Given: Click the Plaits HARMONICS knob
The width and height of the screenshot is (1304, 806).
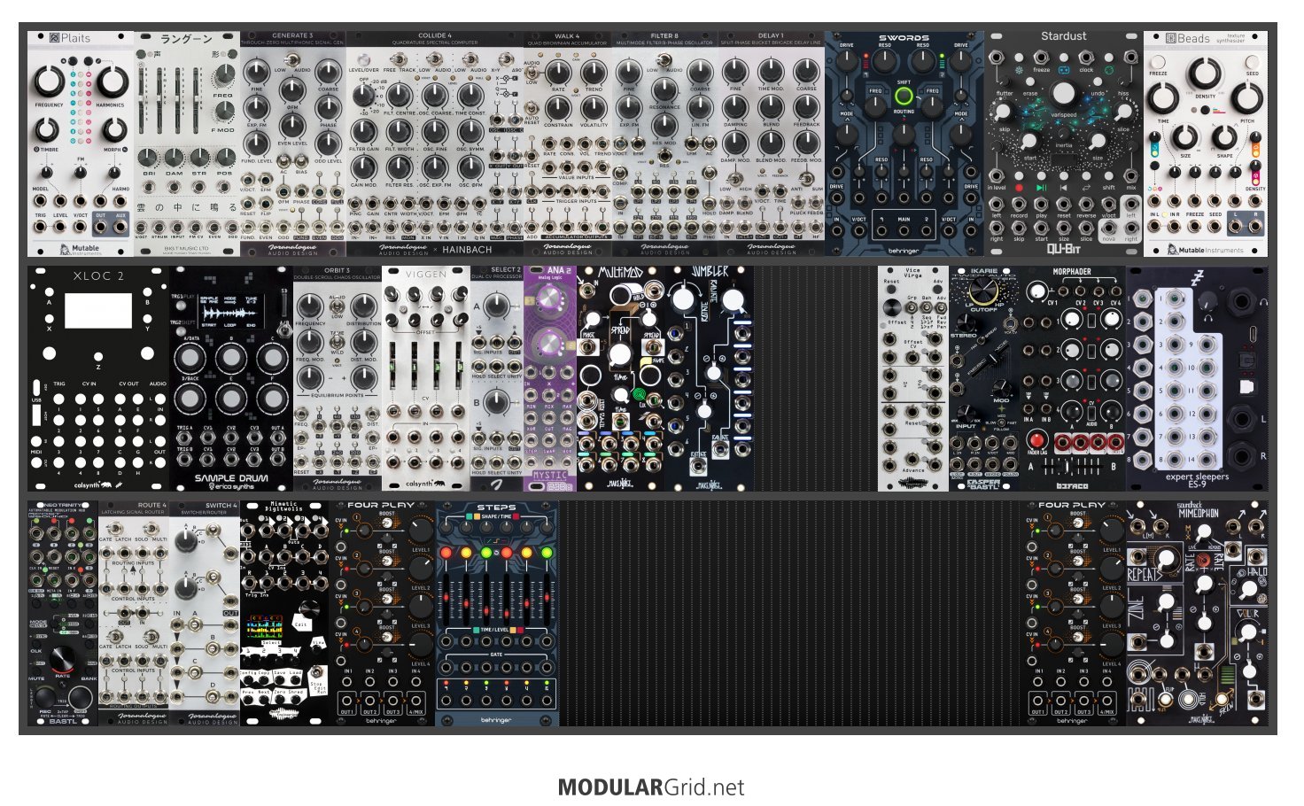Looking at the screenshot, I should point(111,82).
